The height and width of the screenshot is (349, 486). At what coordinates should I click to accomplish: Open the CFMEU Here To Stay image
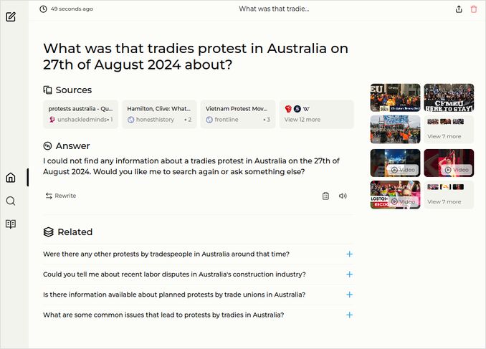[449, 97]
